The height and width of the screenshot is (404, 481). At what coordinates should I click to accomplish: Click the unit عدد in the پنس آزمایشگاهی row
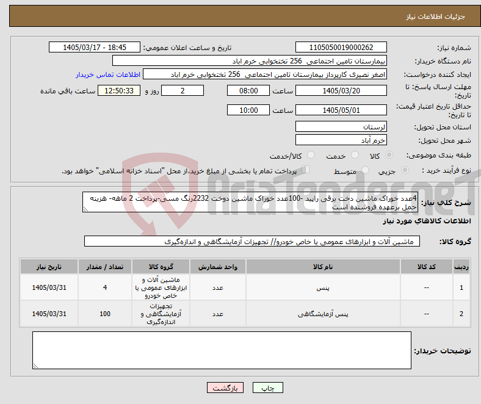click(x=217, y=314)
